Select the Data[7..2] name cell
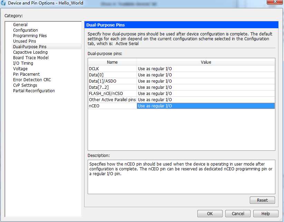The image size is (284, 222). click(x=112, y=87)
